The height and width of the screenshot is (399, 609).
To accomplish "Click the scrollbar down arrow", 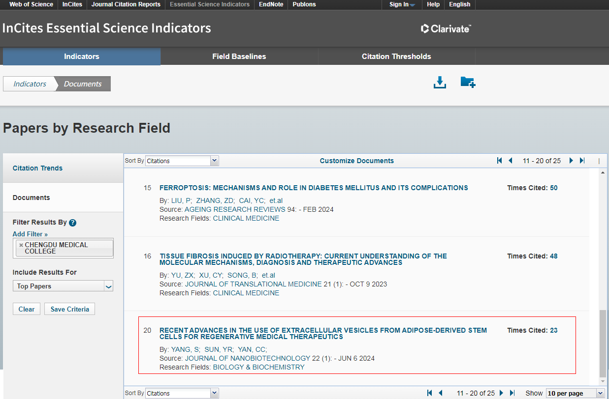I will pyautogui.click(x=603, y=381).
